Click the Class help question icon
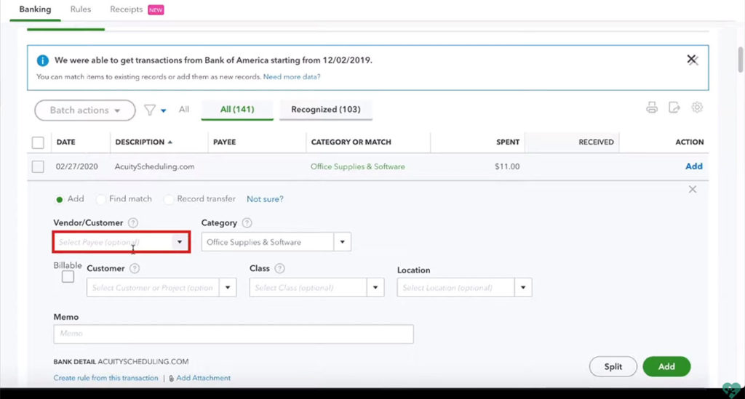Screen dimensions: 745x399 point(280,268)
